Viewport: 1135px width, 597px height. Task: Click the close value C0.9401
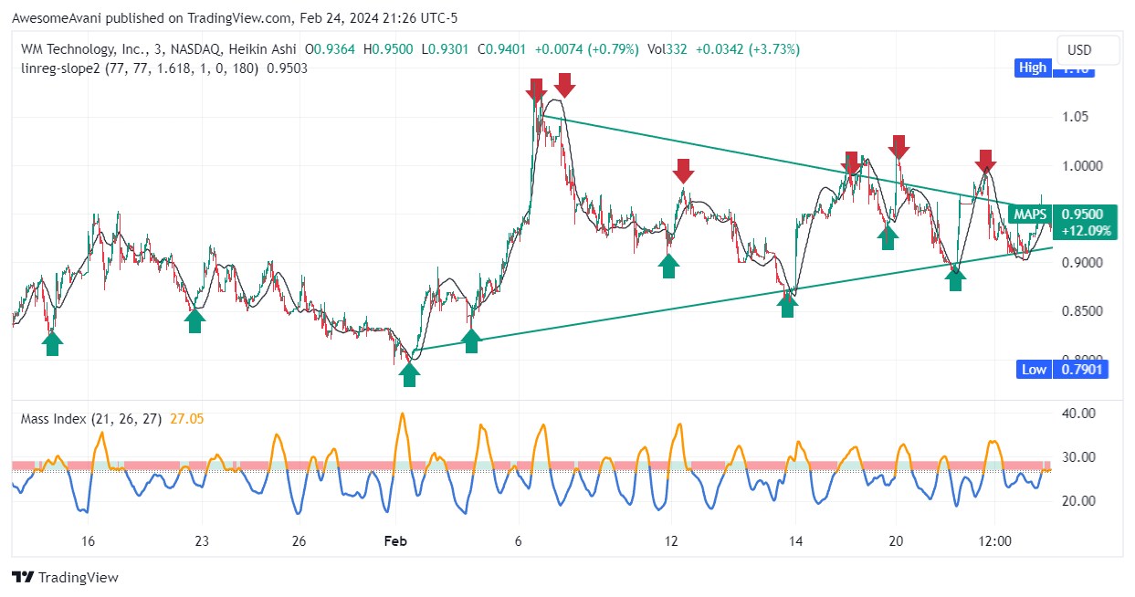pos(499,49)
